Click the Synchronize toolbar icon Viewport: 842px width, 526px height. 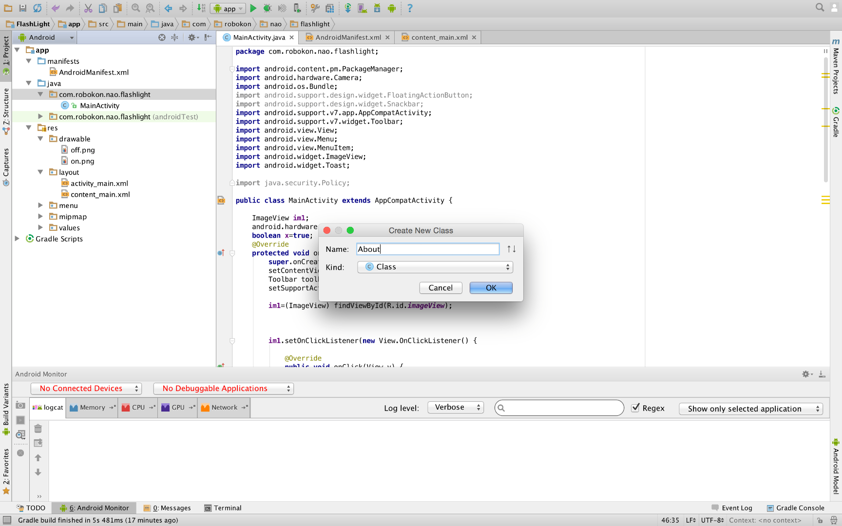pyautogui.click(x=37, y=8)
